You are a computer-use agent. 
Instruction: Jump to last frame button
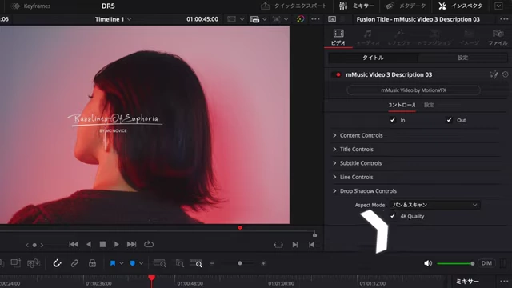[131, 244]
